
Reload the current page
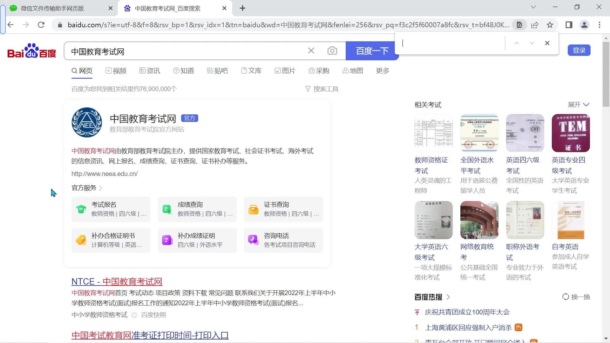click(x=41, y=25)
